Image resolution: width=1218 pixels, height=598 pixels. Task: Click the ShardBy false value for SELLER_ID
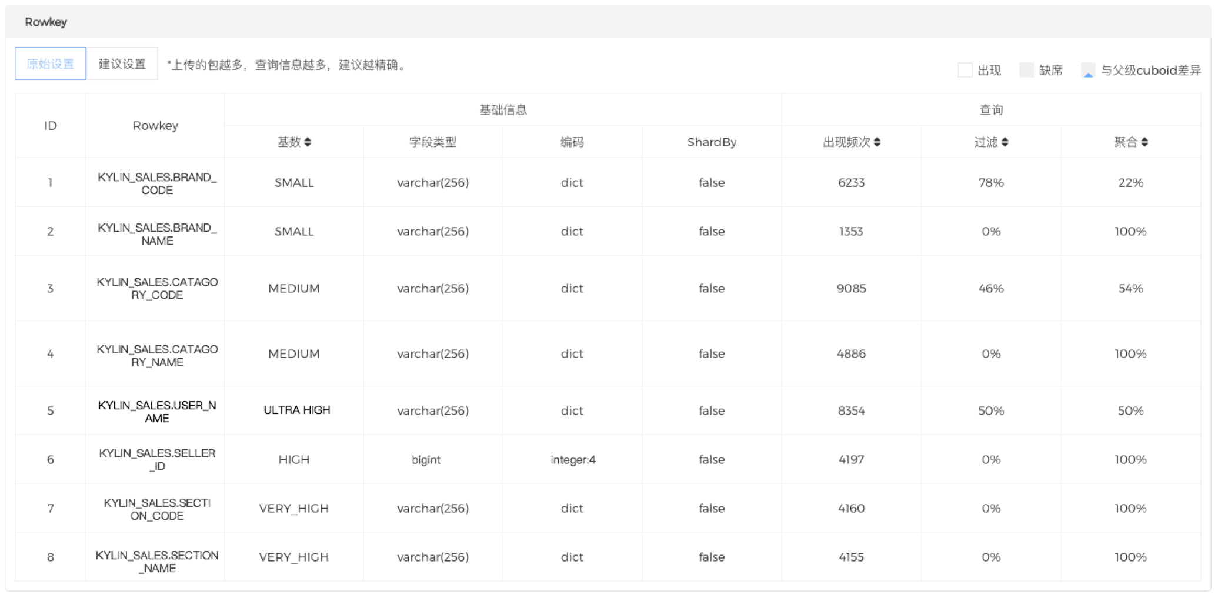(x=711, y=459)
